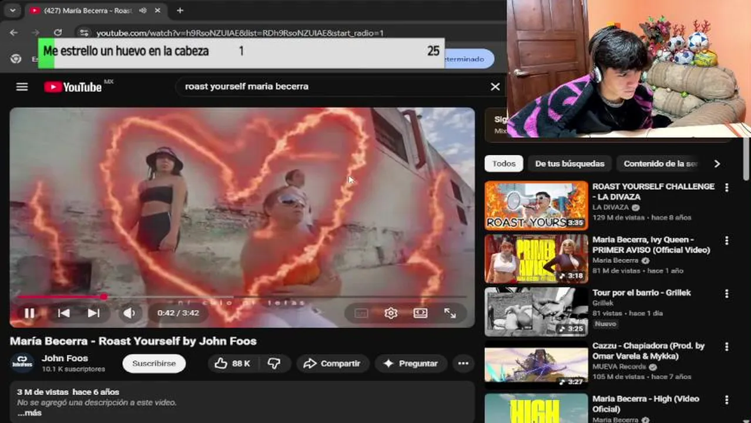Switch to theater mode view

coord(420,313)
